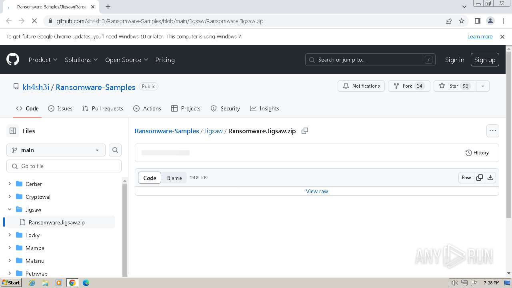
Task: Open the Chrome tab search dropdown
Action: point(464,7)
